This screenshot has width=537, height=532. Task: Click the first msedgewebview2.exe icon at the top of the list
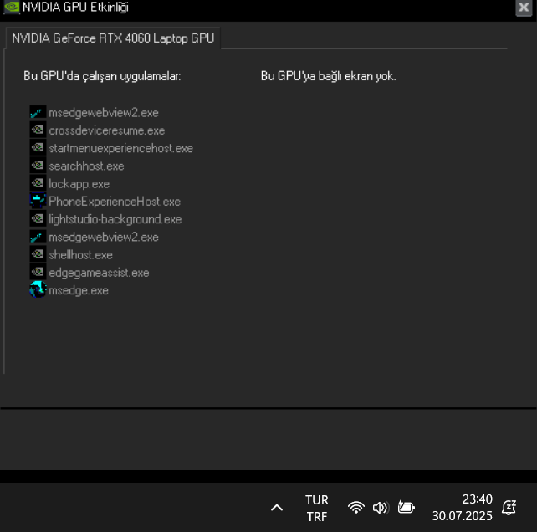38,112
